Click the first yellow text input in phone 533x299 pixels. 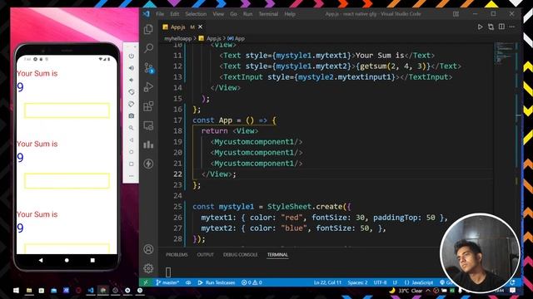(67, 110)
